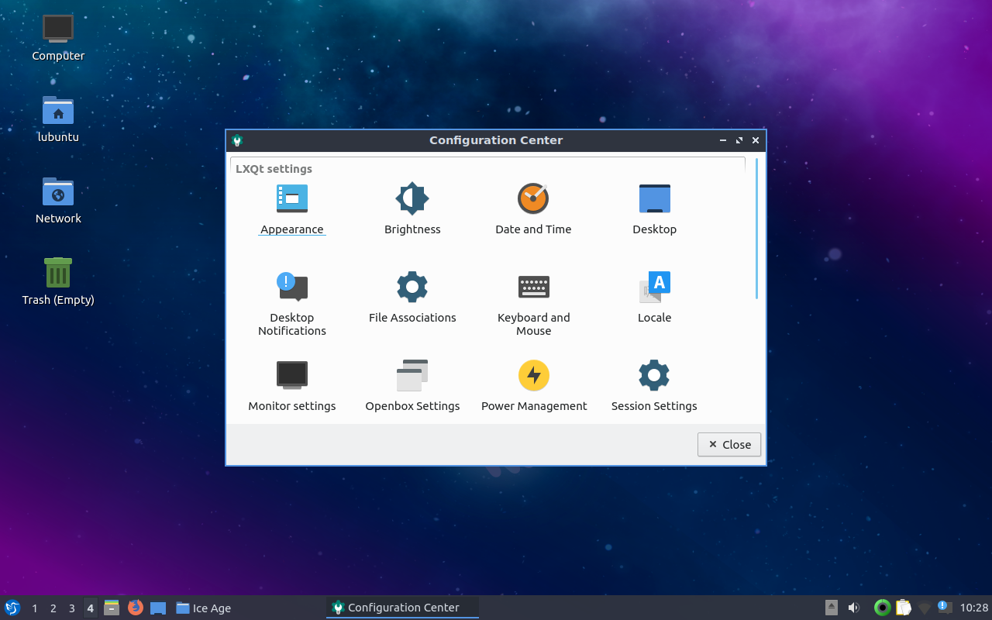Click the 10:28 clock in the panel
This screenshot has width=992, height=620.
[974, 608]
